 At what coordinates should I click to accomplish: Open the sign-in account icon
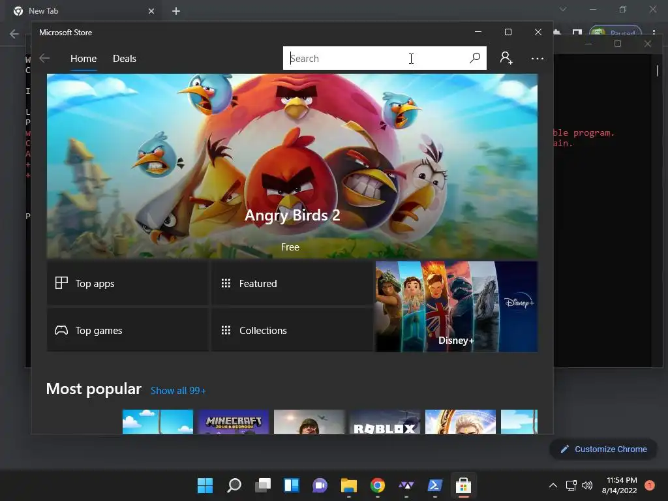pos(506,58)
